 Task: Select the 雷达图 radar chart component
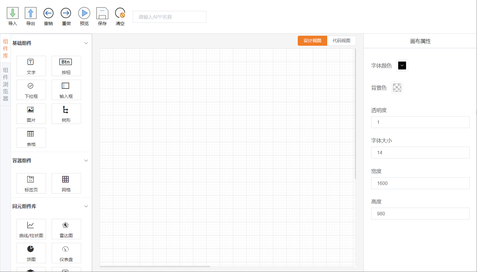point(66,229)
